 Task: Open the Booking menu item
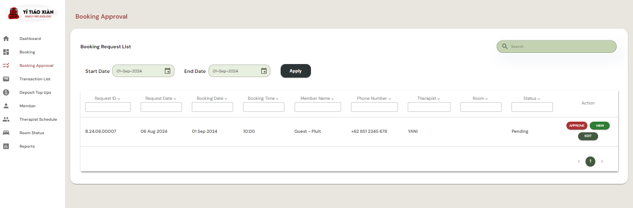pos(27,52)
